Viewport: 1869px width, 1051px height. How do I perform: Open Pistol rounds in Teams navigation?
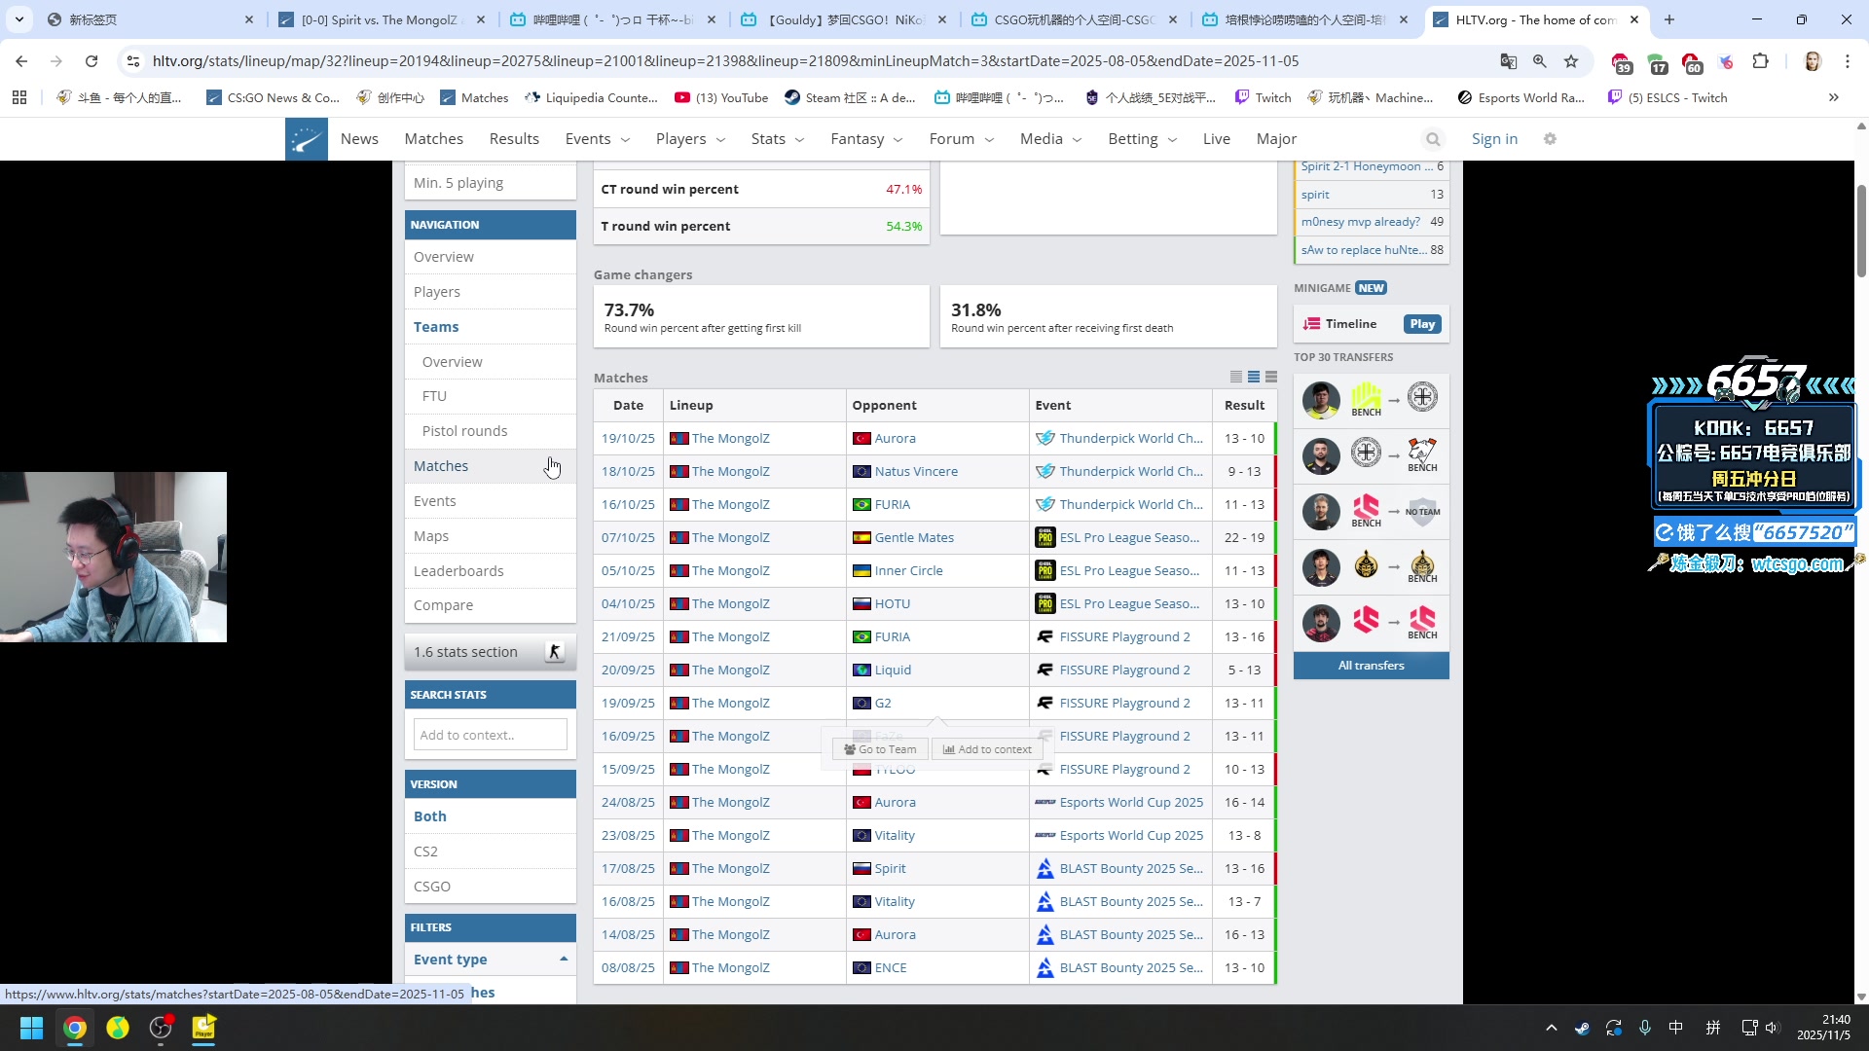(464, 431)
